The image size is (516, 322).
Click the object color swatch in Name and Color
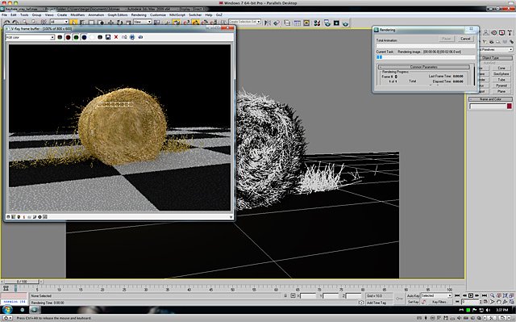click(x=510, y=106)
